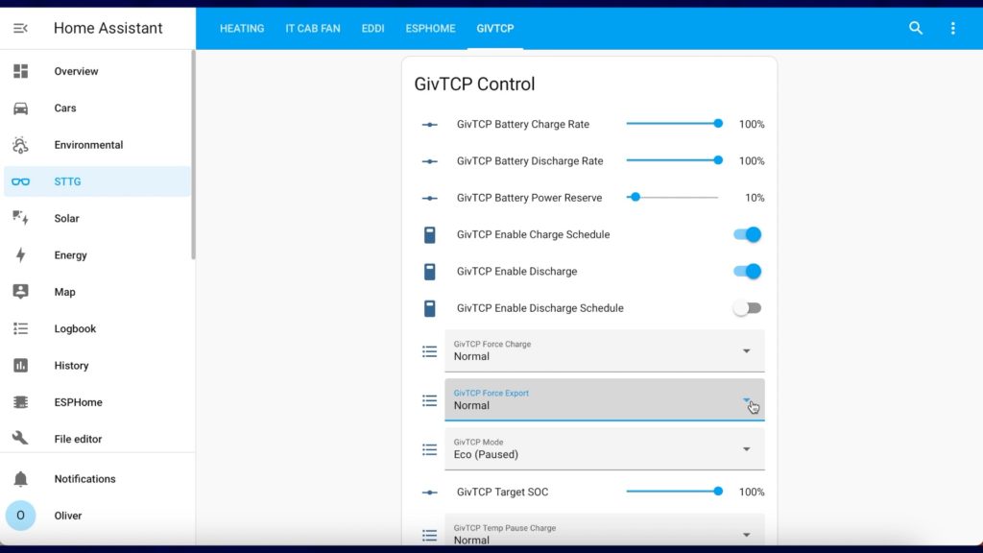The image size is (983, 553).
Task: Open Solar sidebar entry
Action: [97, 218]
